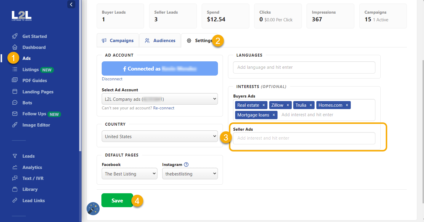This screenshot has width=424, height=222.
Task: Switch to the Campaigns tab
Action: coord(118,41)
